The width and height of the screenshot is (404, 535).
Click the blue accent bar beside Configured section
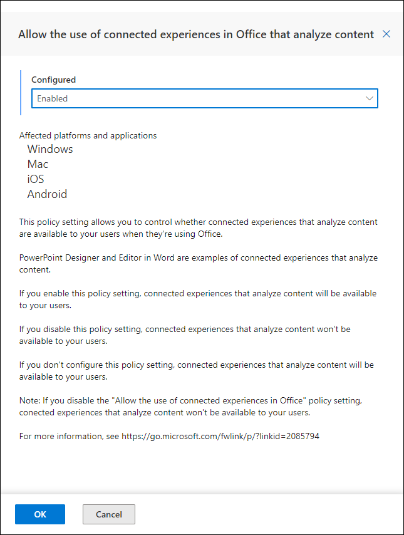[21, 93]
